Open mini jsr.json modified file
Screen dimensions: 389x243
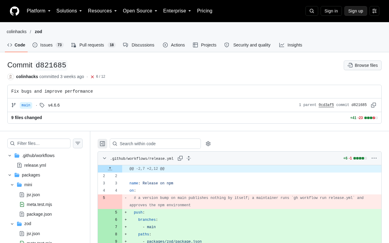point(33,195)
